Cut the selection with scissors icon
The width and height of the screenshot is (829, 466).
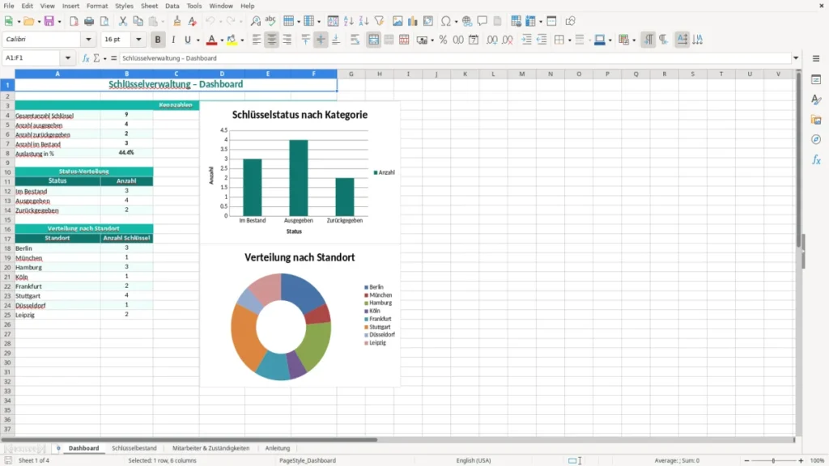click(x=123, y=21)
